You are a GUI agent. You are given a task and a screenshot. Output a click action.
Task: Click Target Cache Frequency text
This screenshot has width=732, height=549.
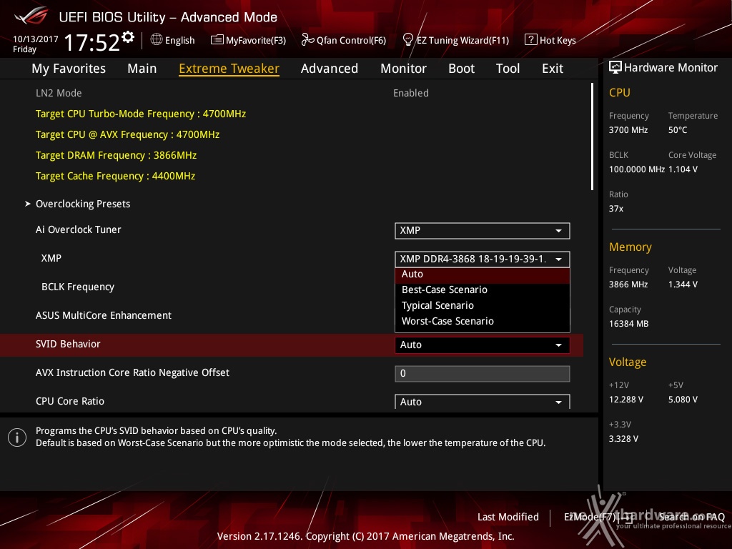115,176
